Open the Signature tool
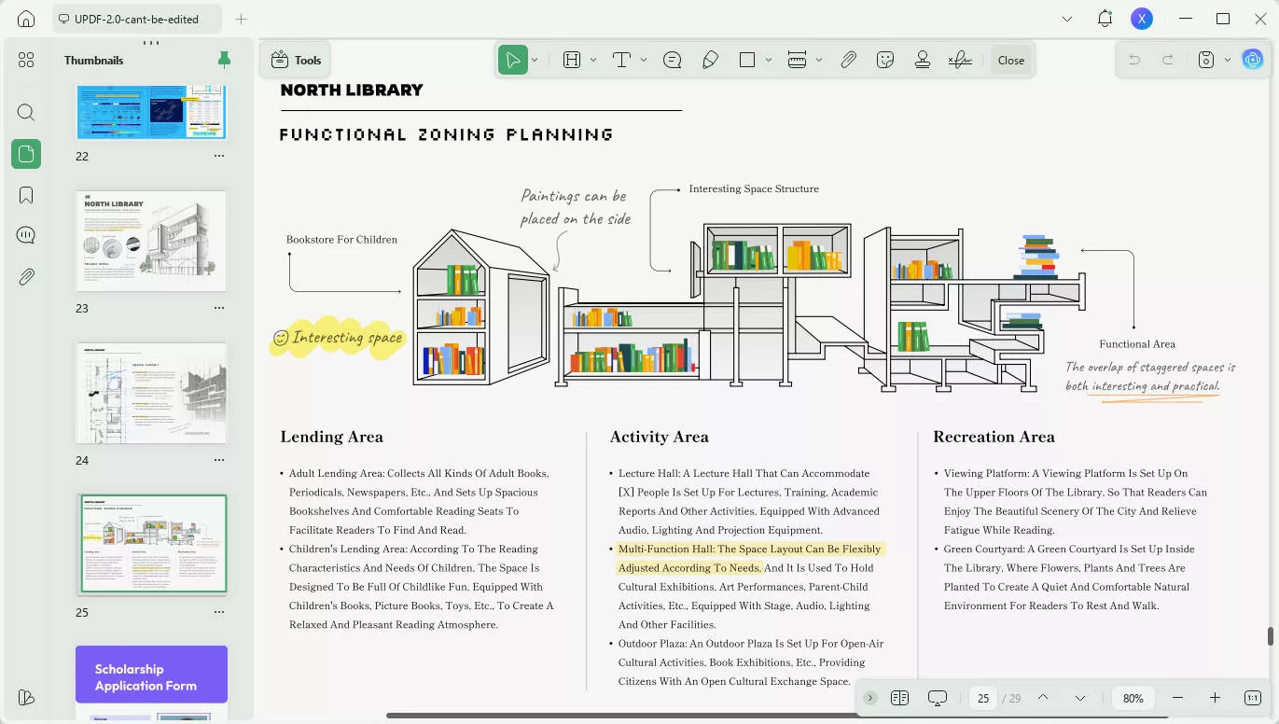 point(959,59)
